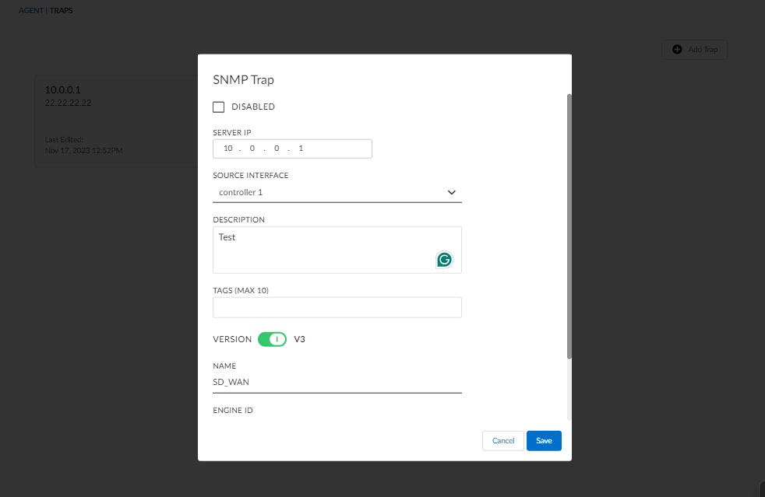Image resolution: width=765 pixels, height=497 pixels.
Task: Open the 'controller 1' interface selector
Action: [x=327, y=192]
